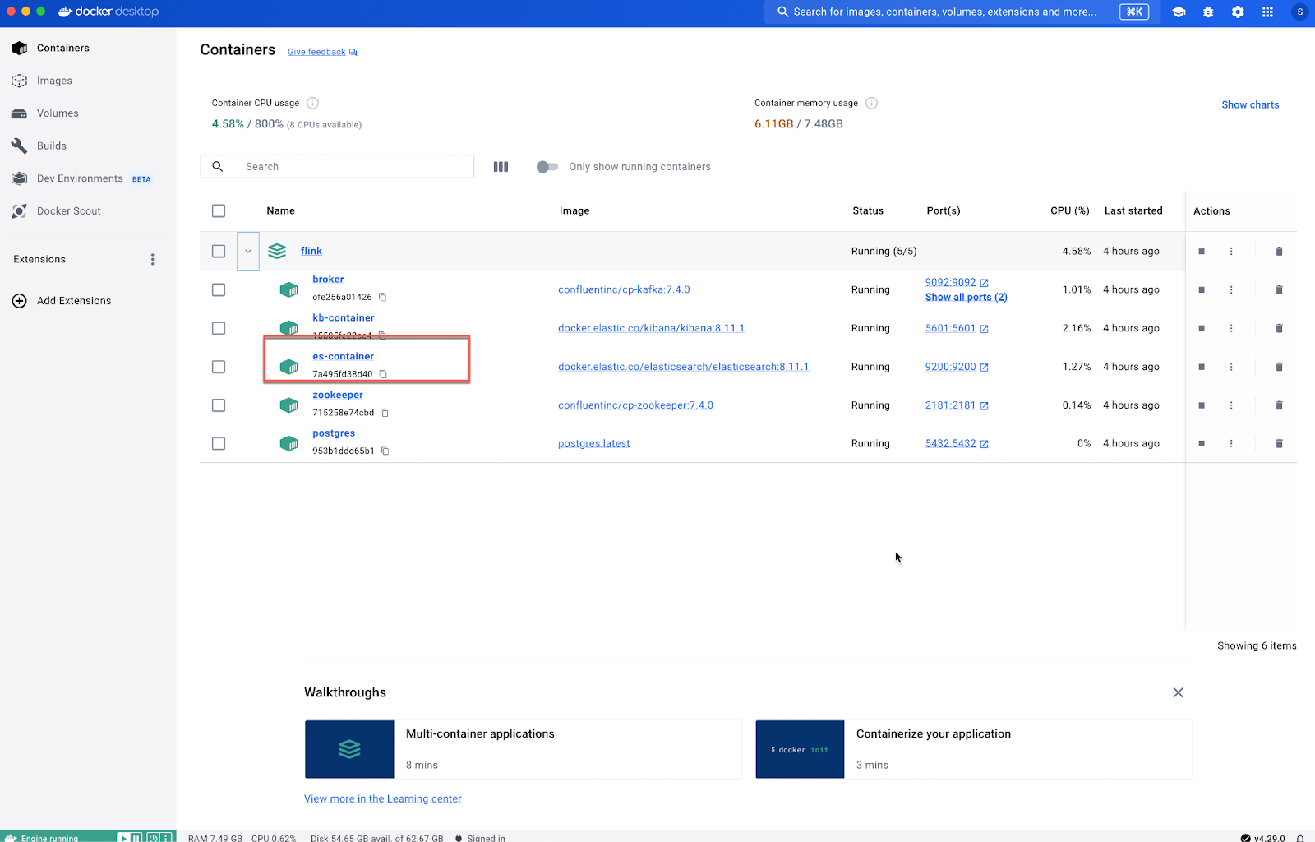
Task: Open the extensions grid icon in header
Action: pos(1267,12)
